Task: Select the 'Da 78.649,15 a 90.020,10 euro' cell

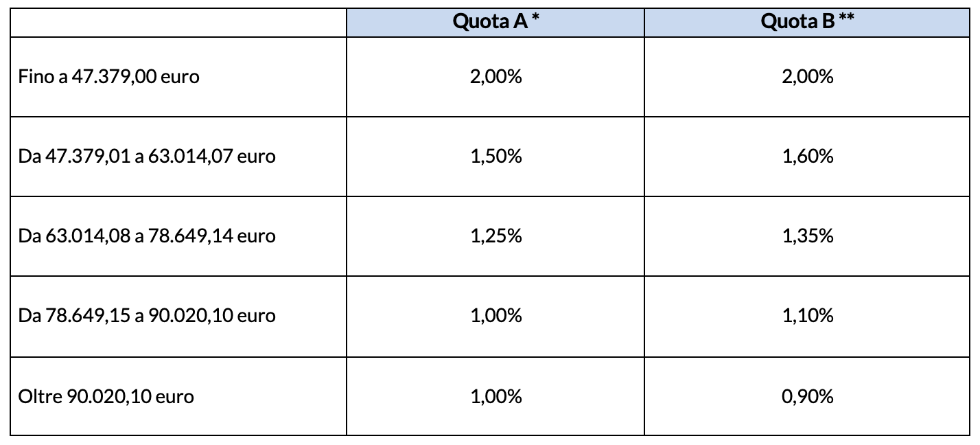Action: [147, 316]
